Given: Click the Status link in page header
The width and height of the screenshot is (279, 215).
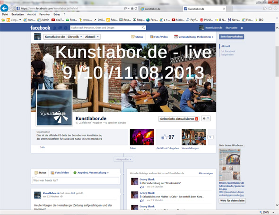Looking at the screenshot, I should 137,37.
